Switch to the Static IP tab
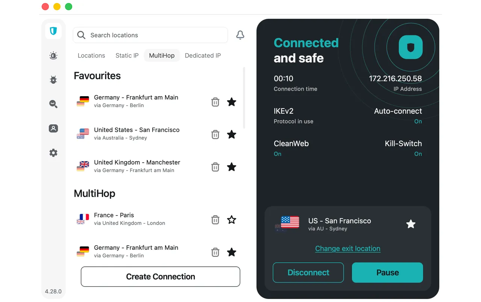Viewport: 481px width, 302px height. pos(127,56)
